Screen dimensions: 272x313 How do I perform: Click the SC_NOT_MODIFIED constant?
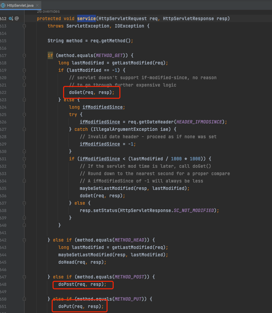pyautogui.click(x=194, y=210)
